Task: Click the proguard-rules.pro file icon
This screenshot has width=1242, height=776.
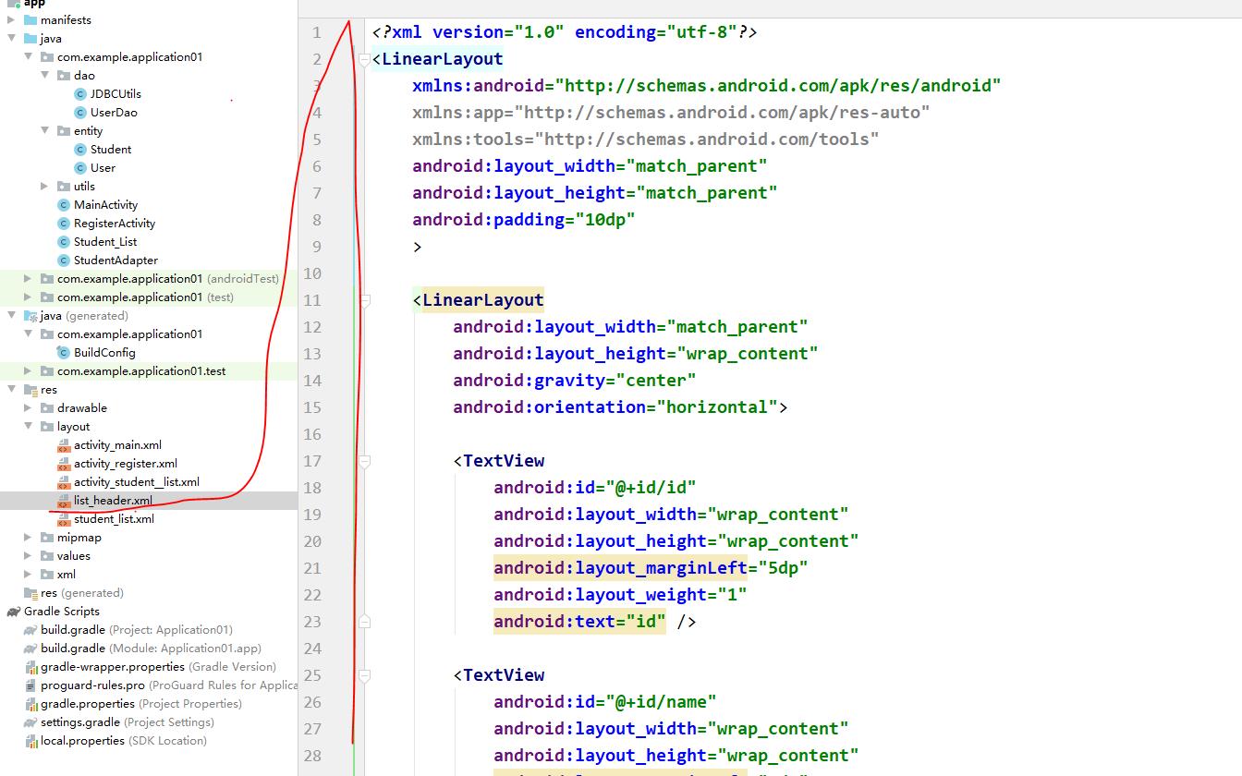Action: tap(31, 685)
